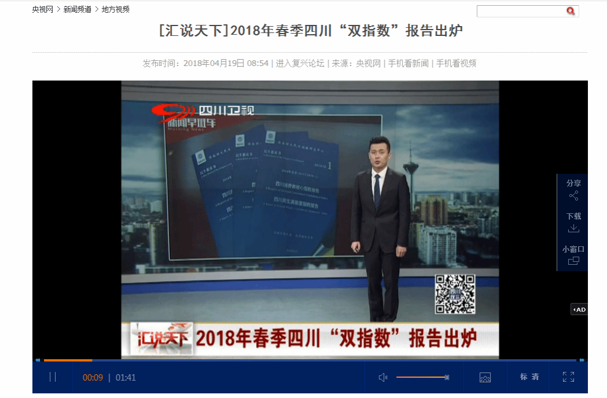Navigate to 地方视频 breadcrumb
Screen dimensions: 607x398
pyautogui.click(x=115, y=9)
